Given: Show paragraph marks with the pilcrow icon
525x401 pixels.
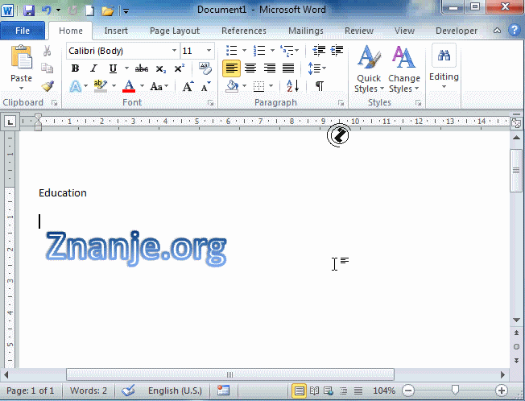Looking at the screenshot, I should click(x=320, y=86).
